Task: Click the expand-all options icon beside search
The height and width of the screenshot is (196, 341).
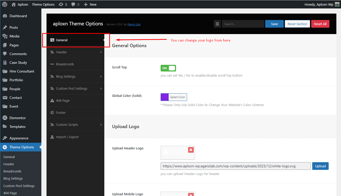Action: (x=217, y=24)
